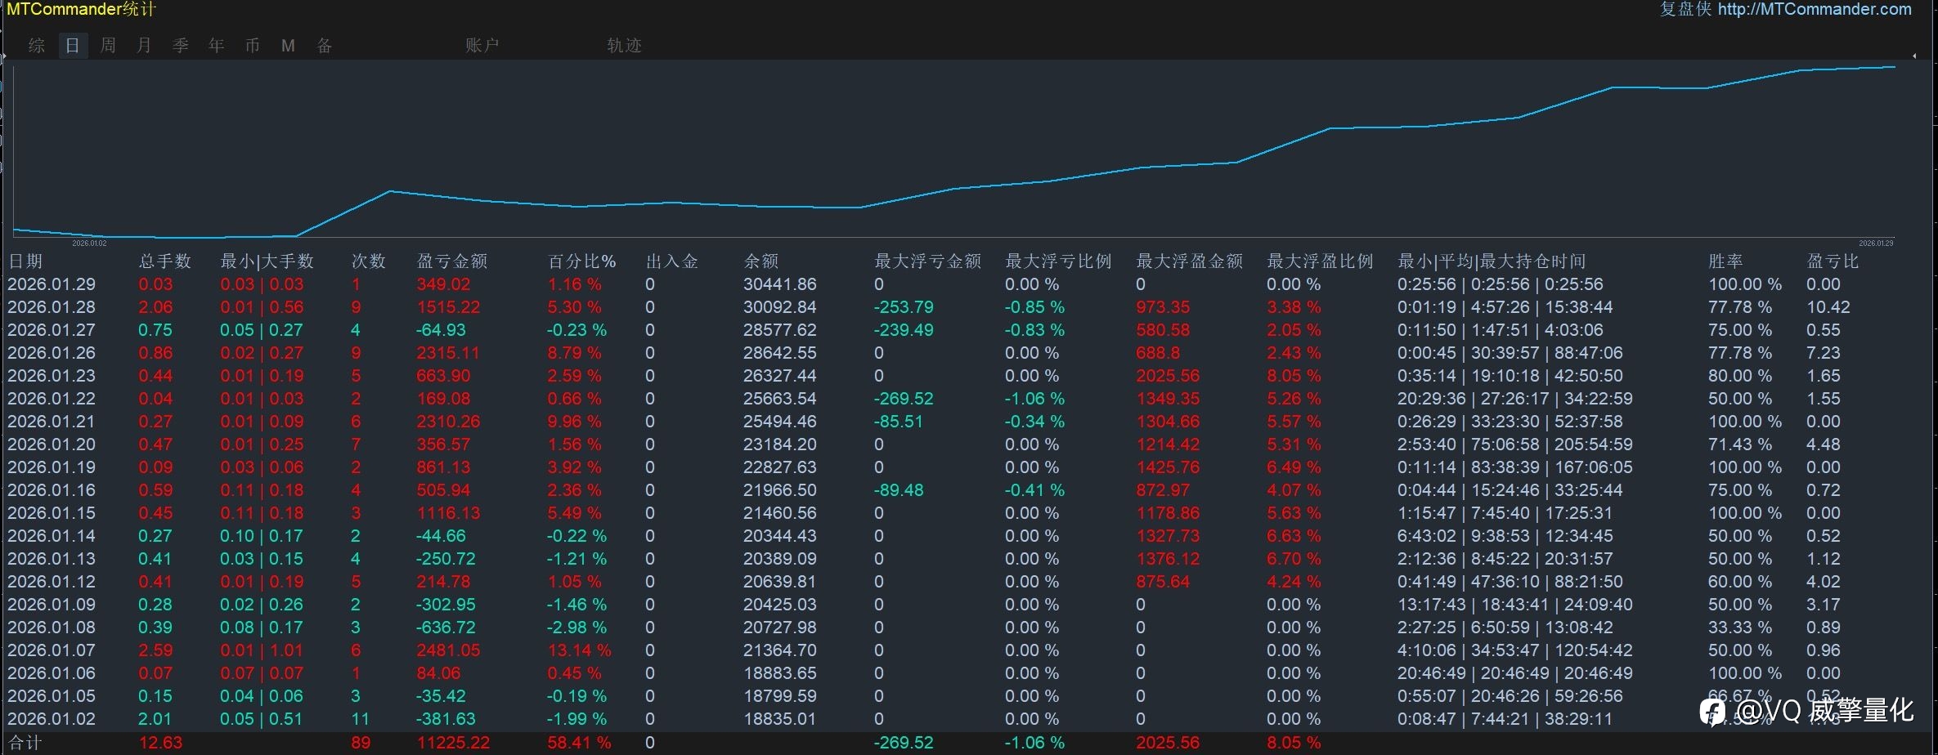Click the 最小|大手数 column header
The image size is (1938, 755).
(x=267, y=261)
